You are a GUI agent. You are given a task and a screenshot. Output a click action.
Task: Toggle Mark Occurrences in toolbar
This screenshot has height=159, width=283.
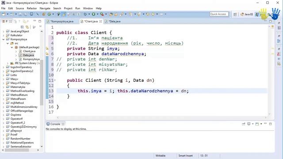pos(64,14)
